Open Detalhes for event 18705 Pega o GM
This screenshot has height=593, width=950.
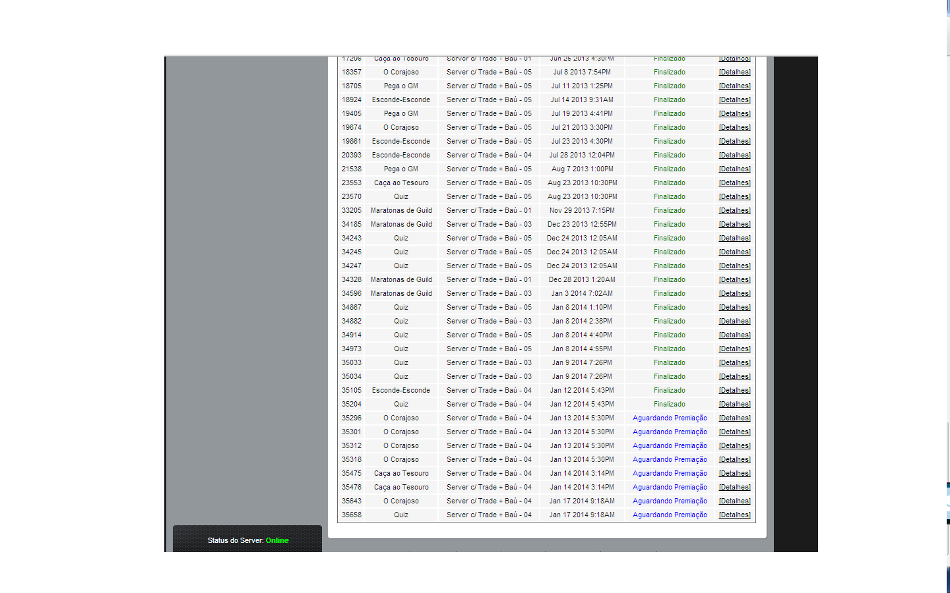coord(734,86)
